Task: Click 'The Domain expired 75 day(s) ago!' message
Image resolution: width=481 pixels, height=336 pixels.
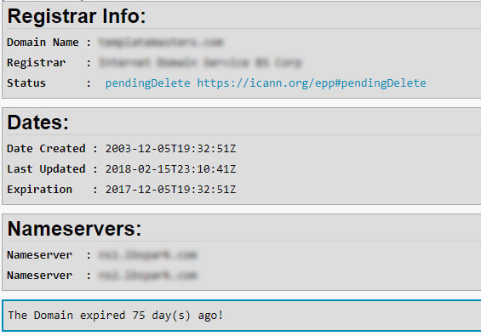Action: point(115,316)
